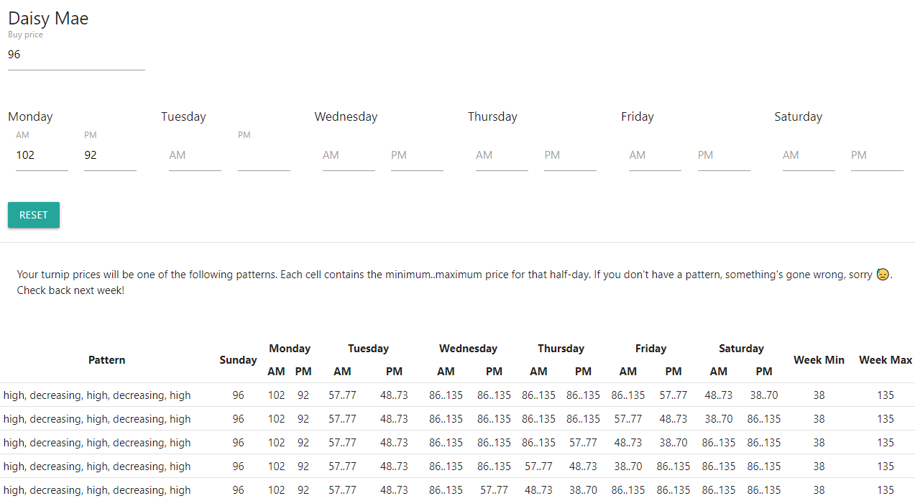This screenshot has height=501, width=915.
Task: Focus the Friday PM price input
Action: coord(724,155)
